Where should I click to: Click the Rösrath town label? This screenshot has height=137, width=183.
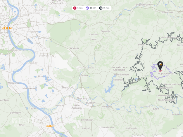(74, 48)
